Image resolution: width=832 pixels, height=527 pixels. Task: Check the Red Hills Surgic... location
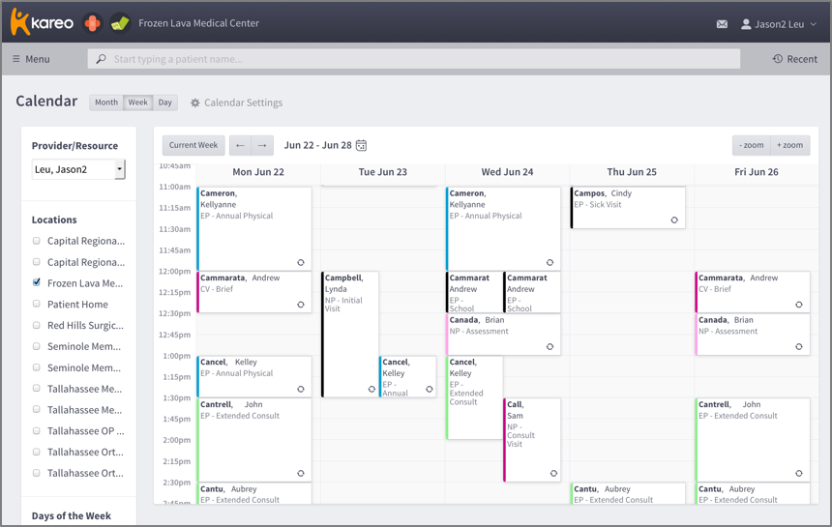click(x=36, y=325)
